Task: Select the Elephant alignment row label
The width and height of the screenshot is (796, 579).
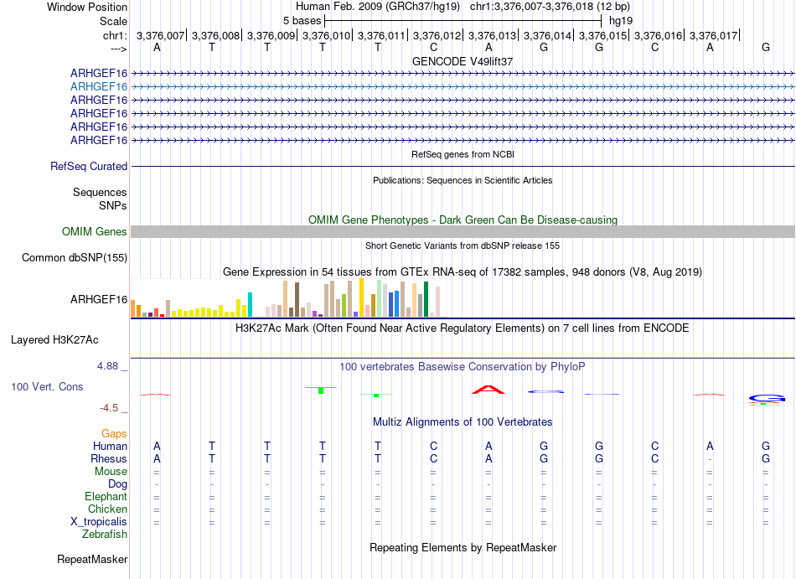Action: (106, 496)
